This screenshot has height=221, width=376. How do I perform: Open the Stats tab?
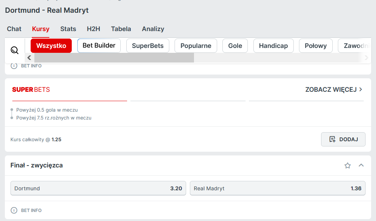pyautogui.click(x=68, y=29)
